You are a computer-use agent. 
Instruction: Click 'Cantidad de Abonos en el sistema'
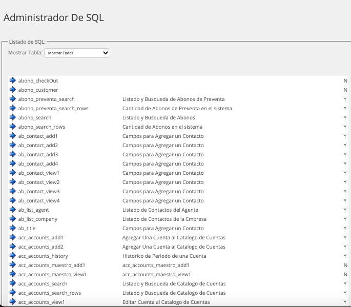162,127
